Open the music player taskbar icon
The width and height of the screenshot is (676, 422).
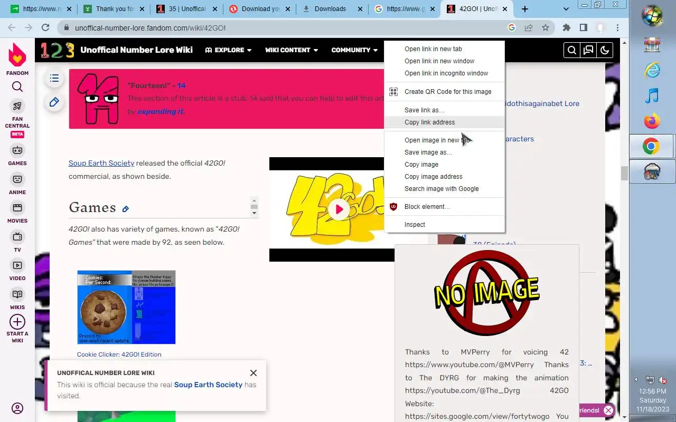tap(652, 95)
